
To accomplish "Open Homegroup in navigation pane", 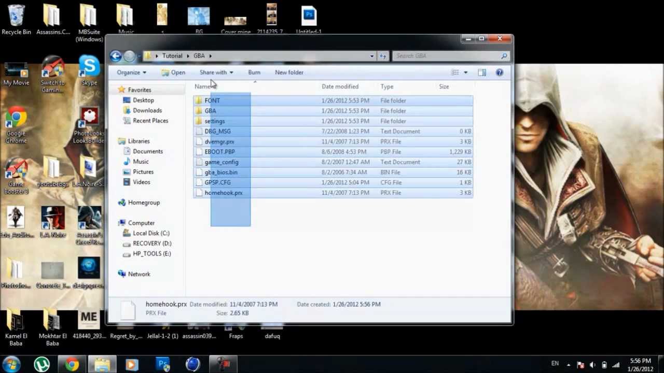I will tap(144, 203).
